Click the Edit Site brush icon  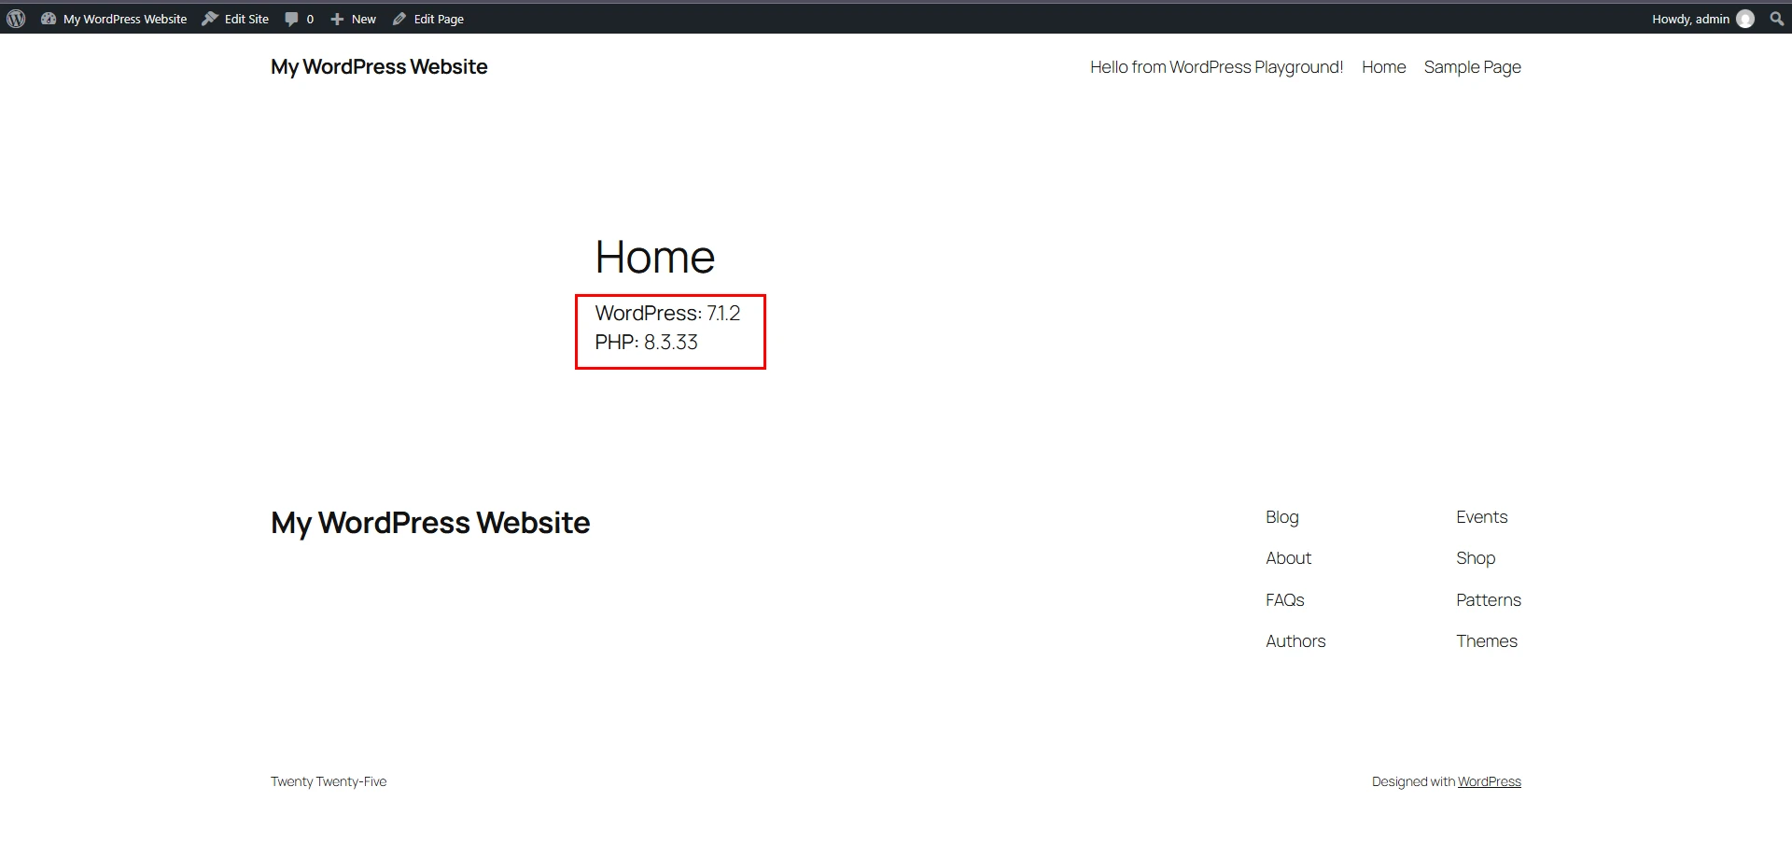point(210,19)
